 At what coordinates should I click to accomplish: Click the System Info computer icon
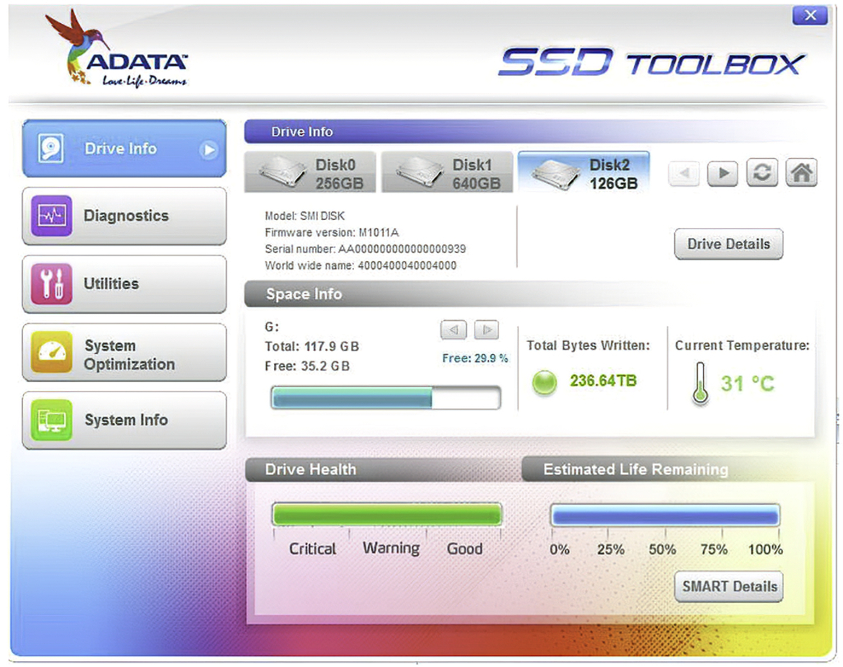pos(51,420)
